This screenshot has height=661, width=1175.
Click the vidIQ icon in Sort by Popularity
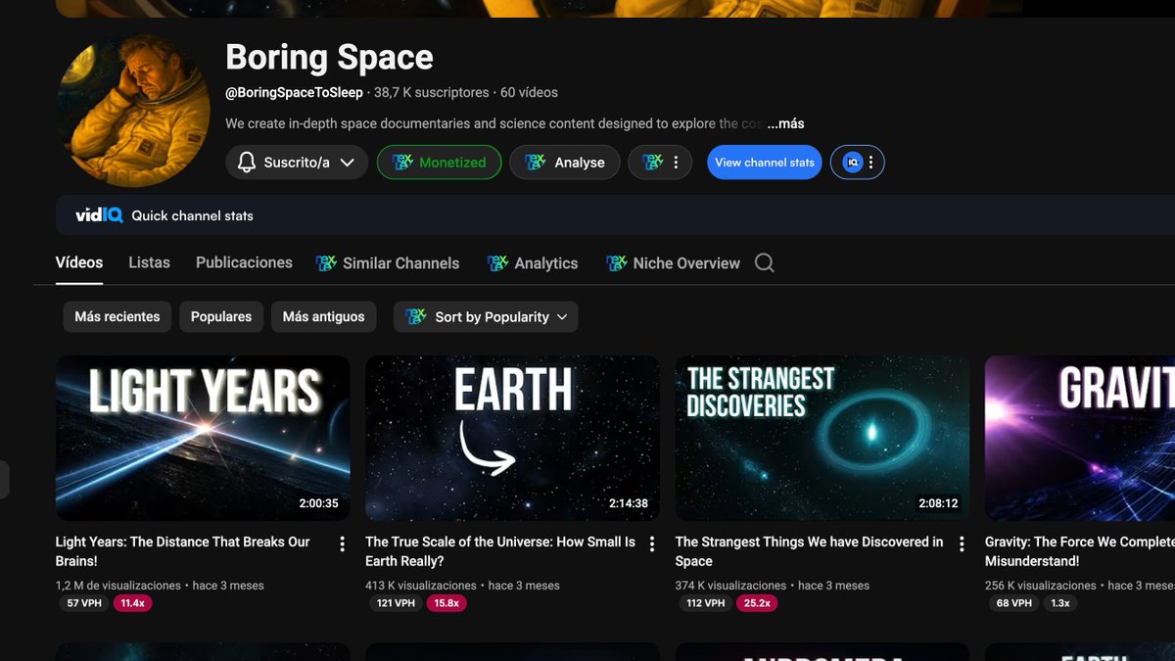pyautogui.click(x=416, y=316)
